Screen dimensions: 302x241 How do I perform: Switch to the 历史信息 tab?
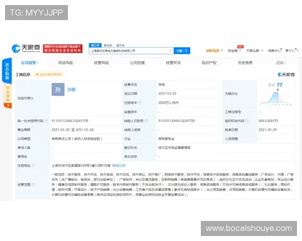(245, 63)
